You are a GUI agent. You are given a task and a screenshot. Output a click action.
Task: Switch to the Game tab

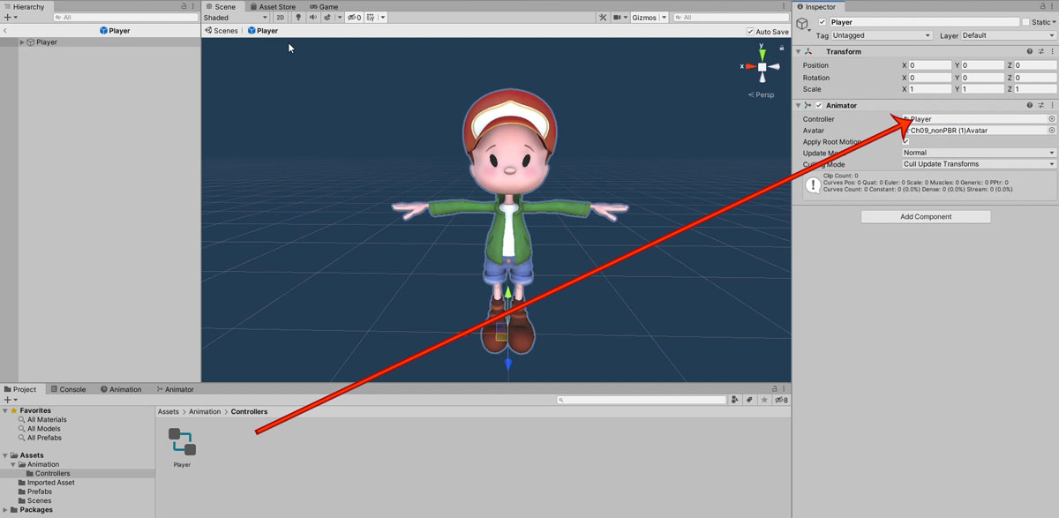click(x=323, y=6)
